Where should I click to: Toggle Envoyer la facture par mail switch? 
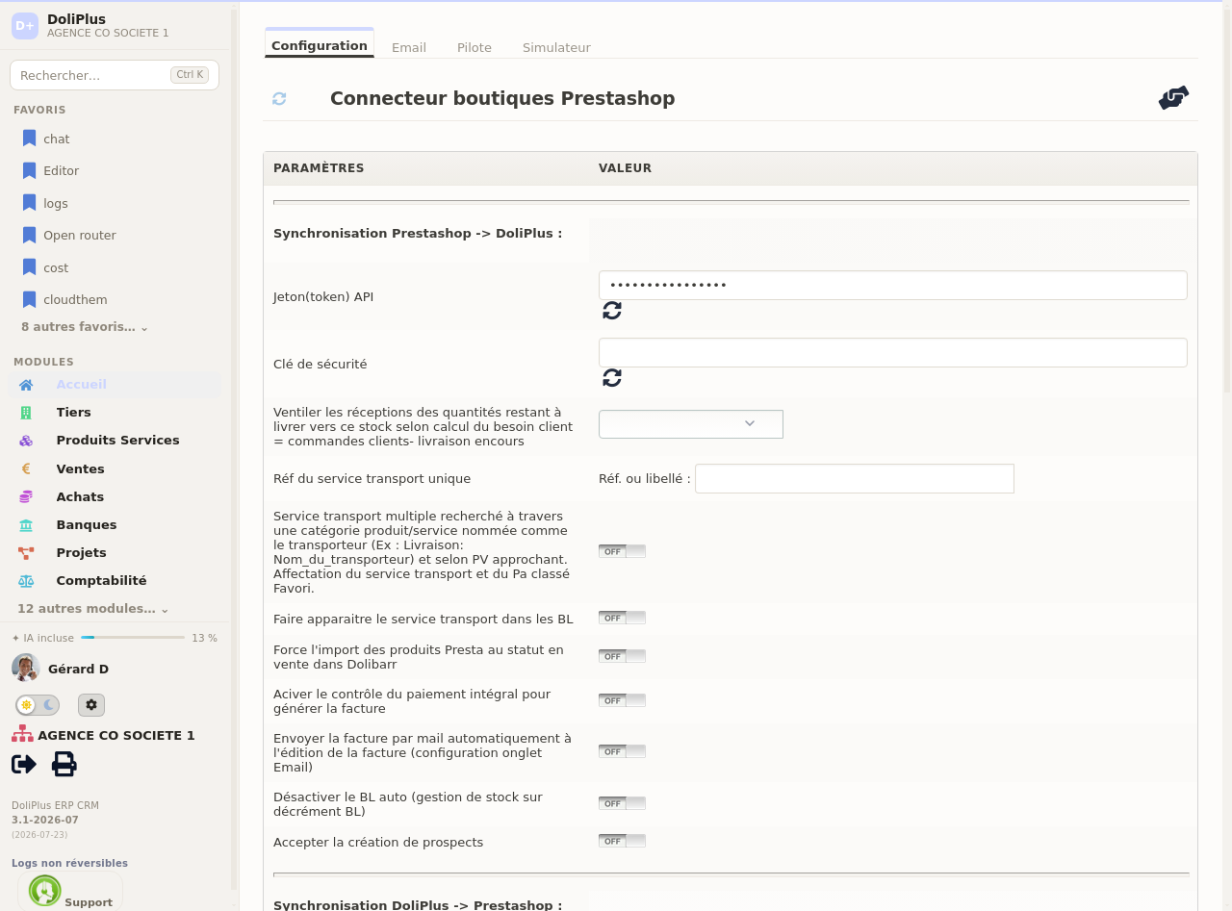(622, 751)
